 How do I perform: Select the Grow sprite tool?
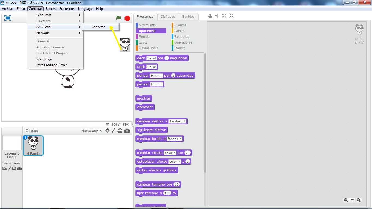pos(224,16)
